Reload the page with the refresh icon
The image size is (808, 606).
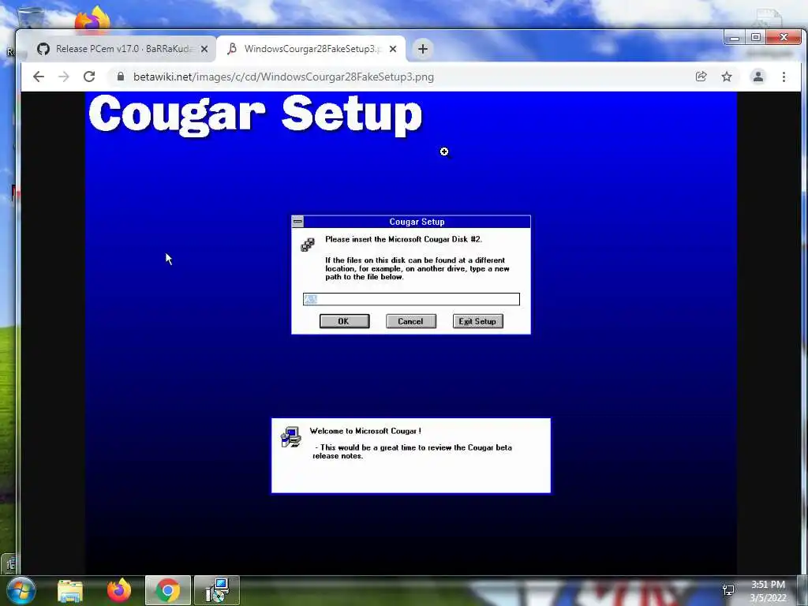89,77
